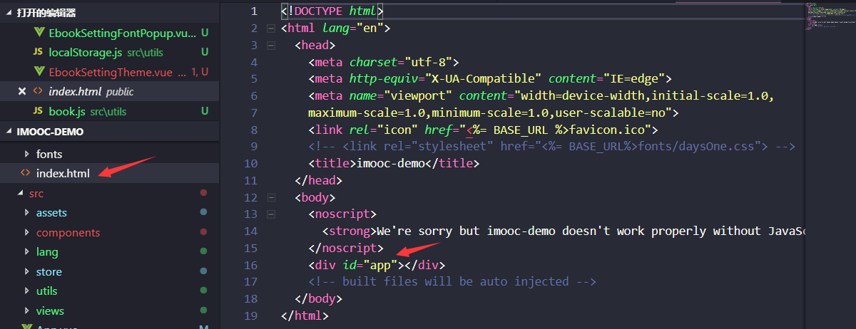Click the meta charset utf-8 line
Image resolution: width=856 pixels, height=329 pixels.
[x=384, y=62]
